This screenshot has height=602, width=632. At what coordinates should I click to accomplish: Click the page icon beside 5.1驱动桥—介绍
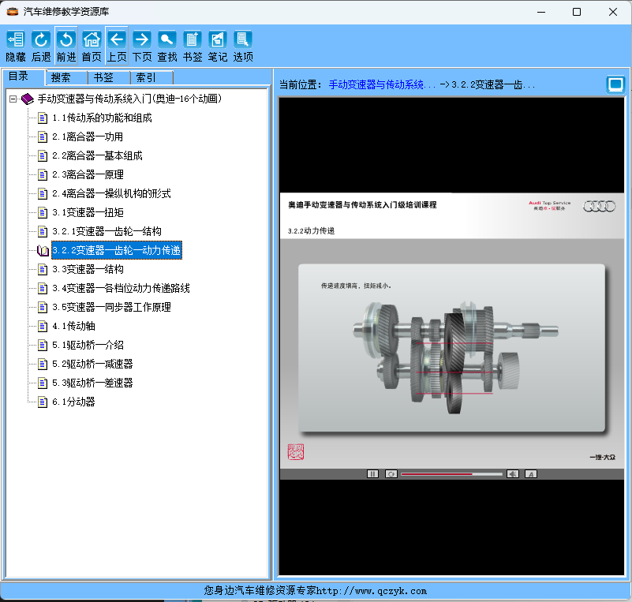click(43, 346)
